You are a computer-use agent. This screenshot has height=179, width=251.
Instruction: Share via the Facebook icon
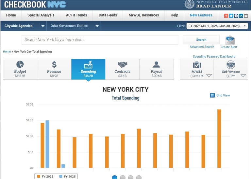tap(236, 16)
